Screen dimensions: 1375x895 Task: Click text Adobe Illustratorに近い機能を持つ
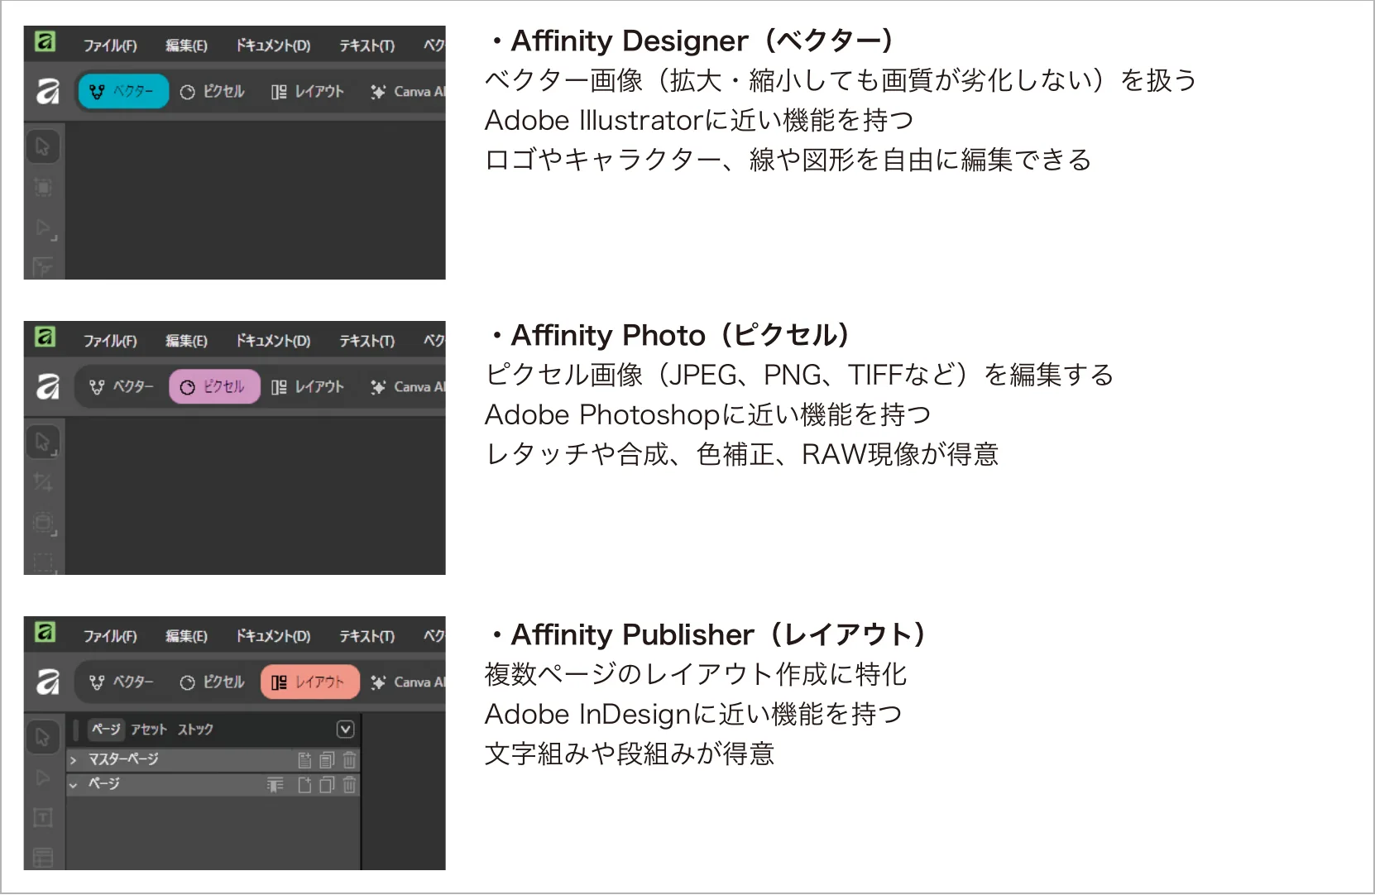[x=699, y=120]
